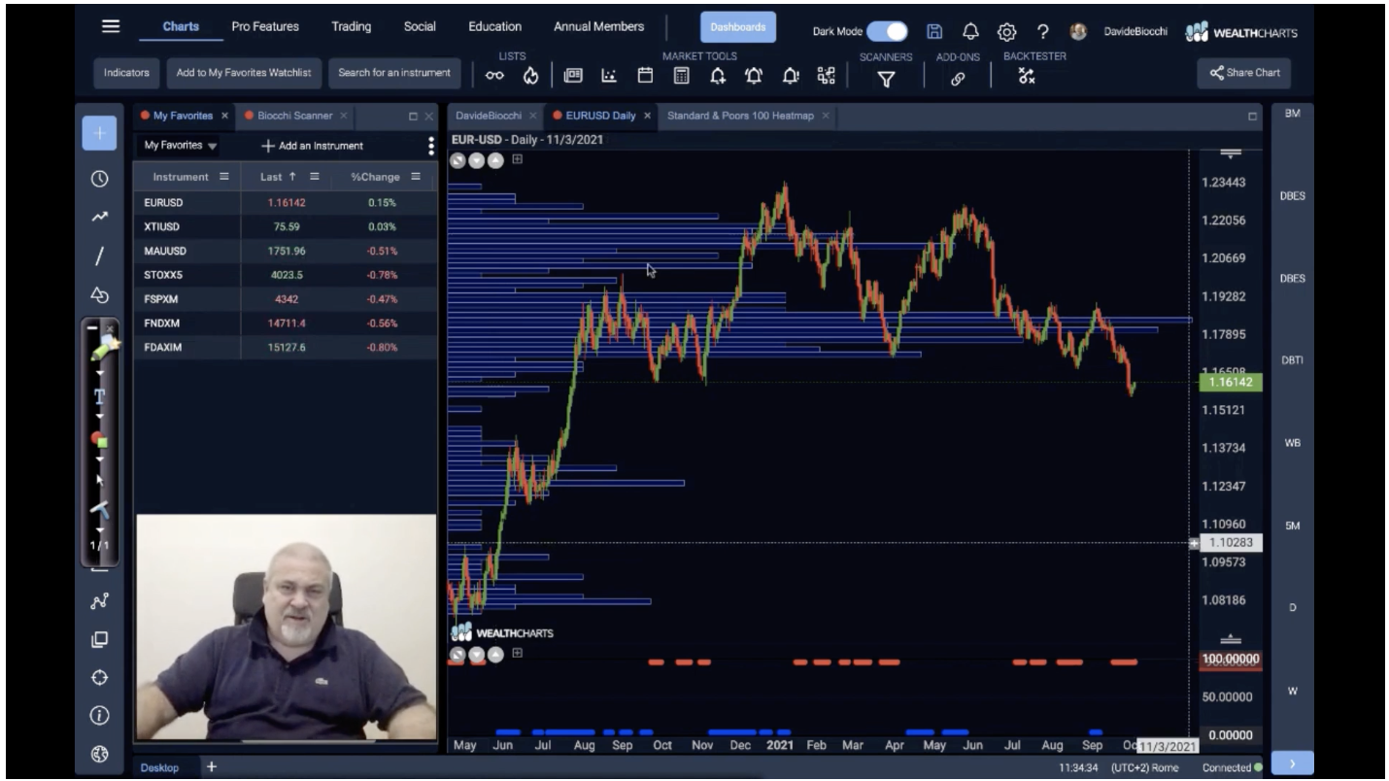The image size is (1389, 781).
Task: Click the target crosshair sidebar icon
Action: tap(99, 678)
